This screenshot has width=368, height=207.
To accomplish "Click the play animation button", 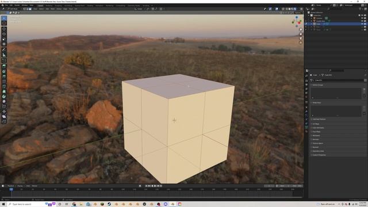I will click(155, 186).
